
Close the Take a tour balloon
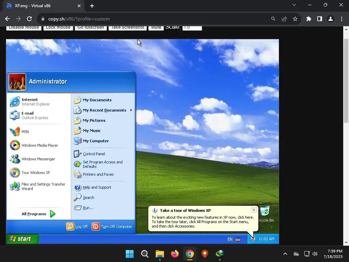(x=254, y=210)
